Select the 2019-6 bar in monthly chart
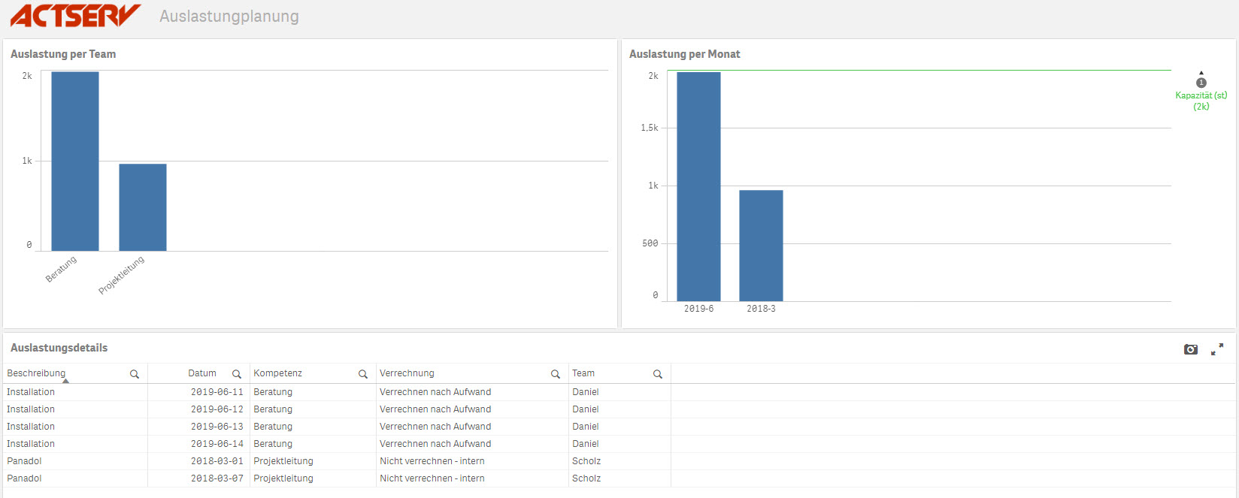 pyautogui.click(x=698, y=186)
